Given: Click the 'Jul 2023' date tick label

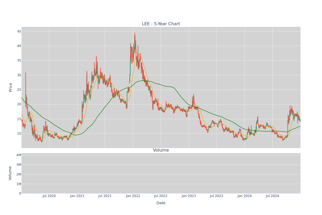Looking at the screenshot, I should click(x=217, y=196).
